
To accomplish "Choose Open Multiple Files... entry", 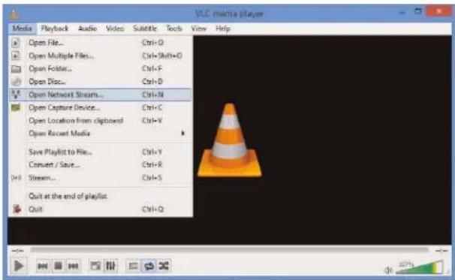I will [x=101, y=56].
